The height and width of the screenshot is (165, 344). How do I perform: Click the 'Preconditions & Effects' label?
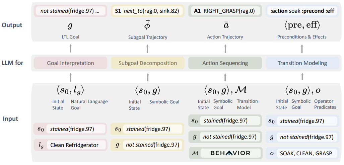click(302, 37)
